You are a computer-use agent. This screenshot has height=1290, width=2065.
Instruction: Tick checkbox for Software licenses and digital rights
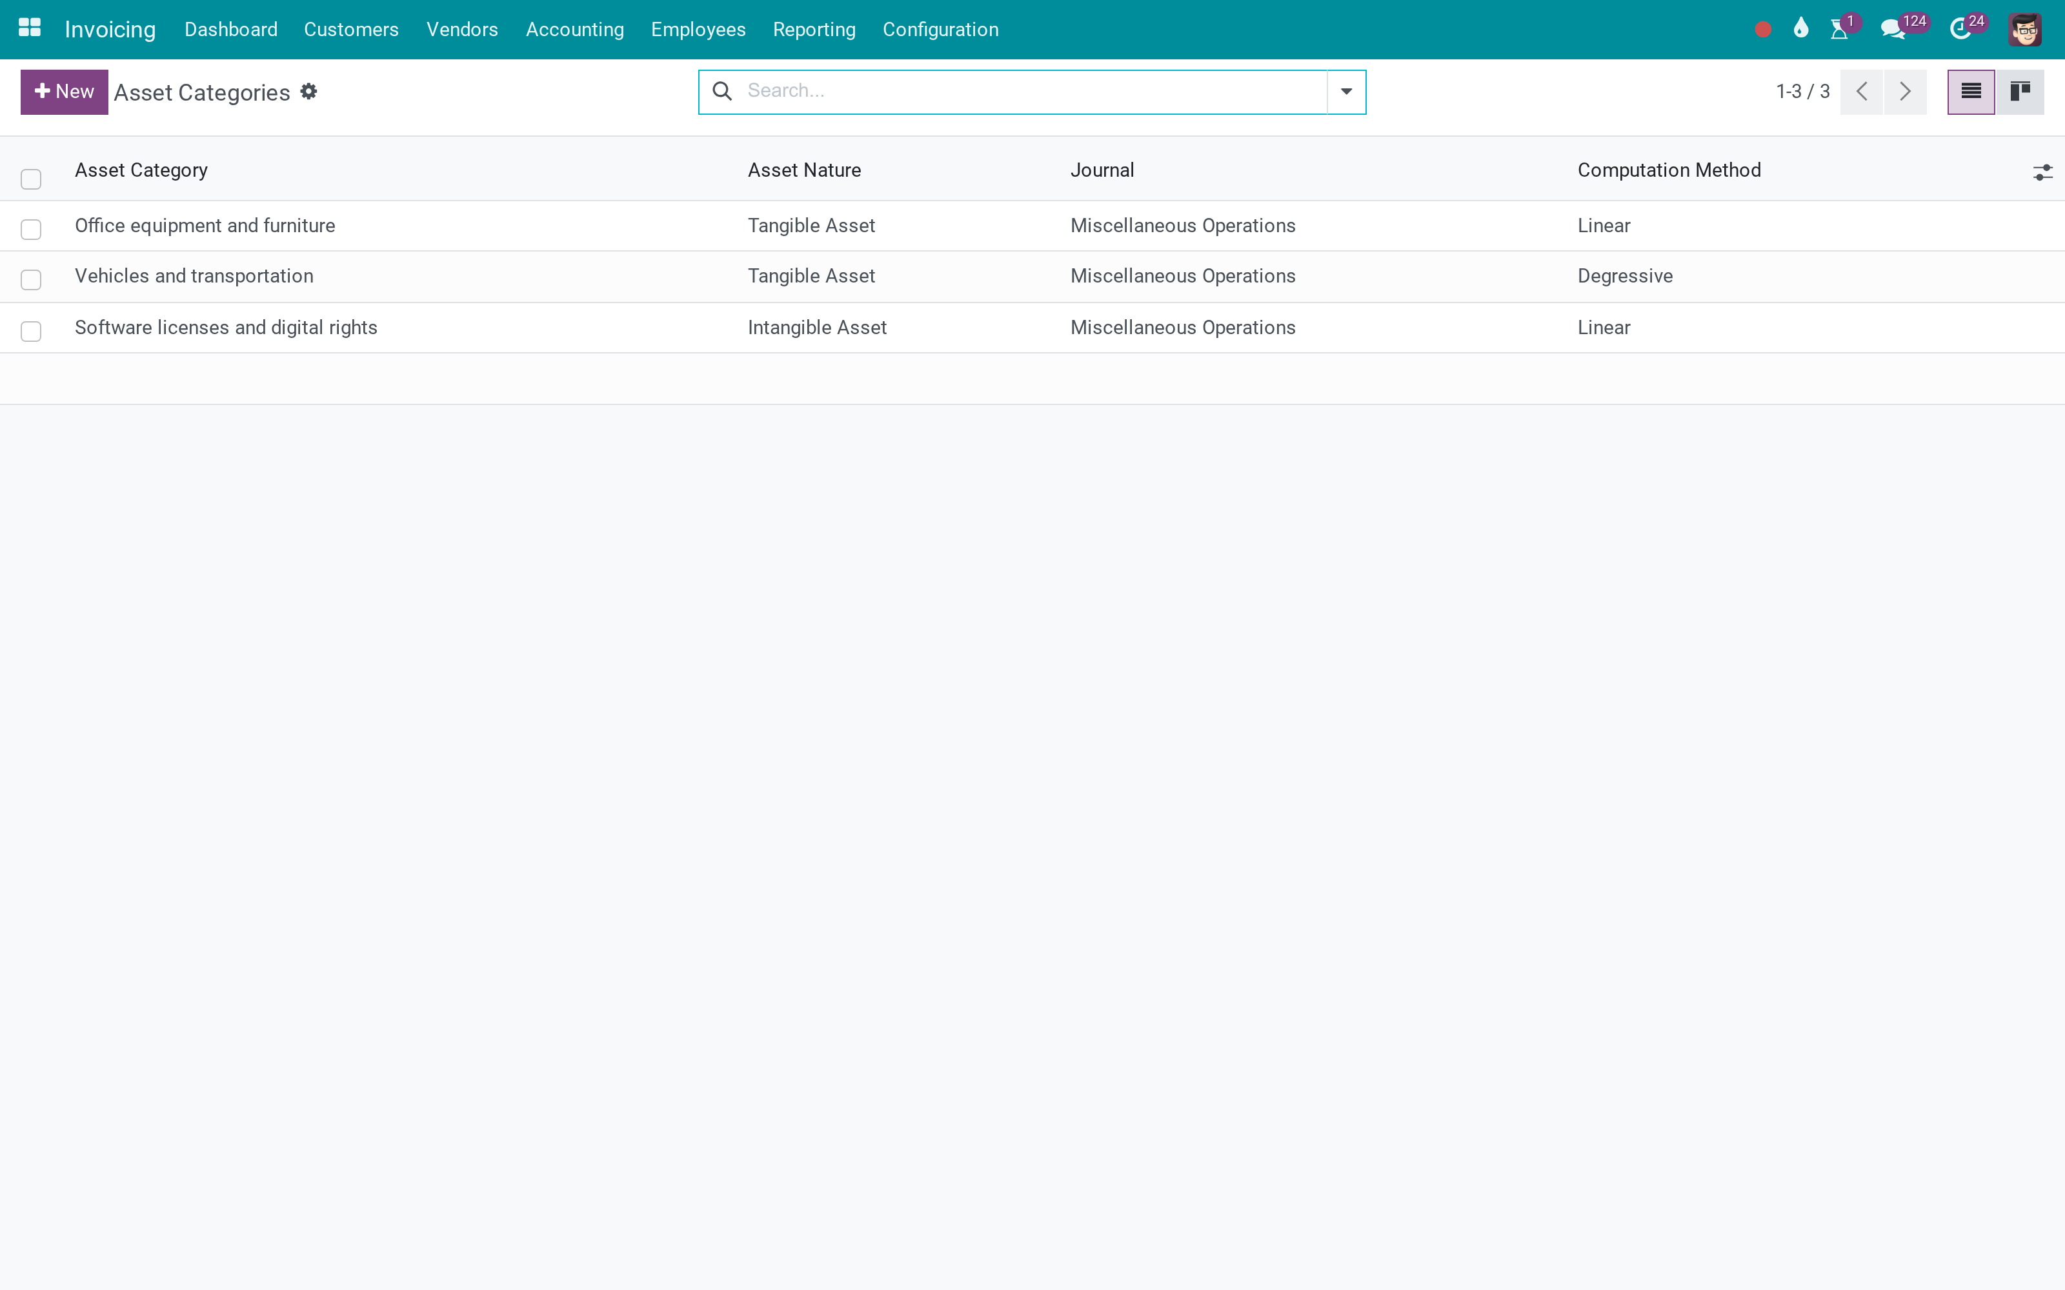click(x=31, y=330)
